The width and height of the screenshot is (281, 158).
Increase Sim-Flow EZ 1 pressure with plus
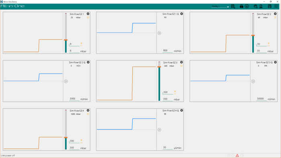(x=81, y=43)
